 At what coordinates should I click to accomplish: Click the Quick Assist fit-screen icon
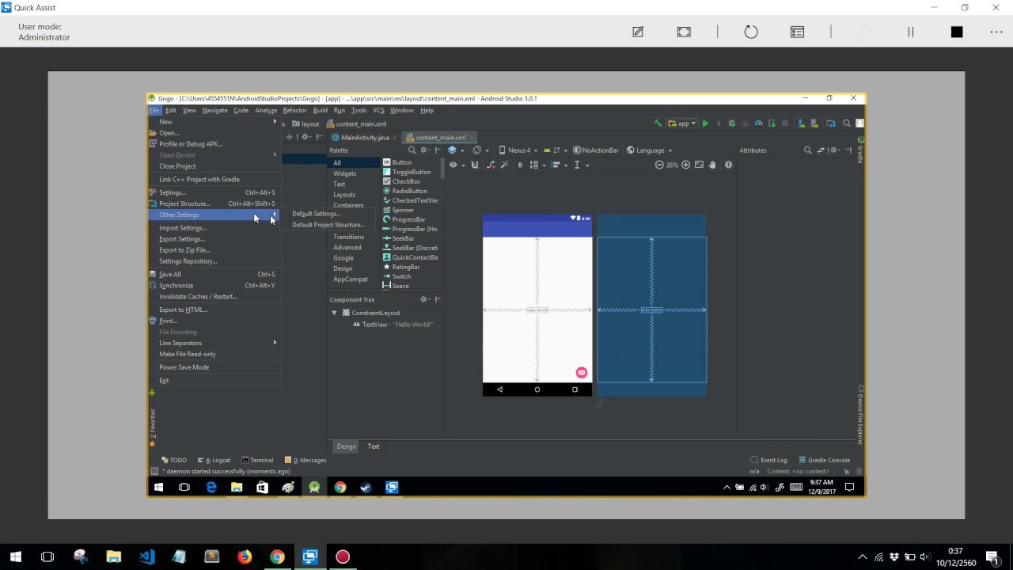point(684,32)
